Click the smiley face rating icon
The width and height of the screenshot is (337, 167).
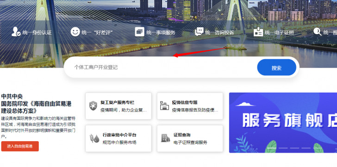75,32
